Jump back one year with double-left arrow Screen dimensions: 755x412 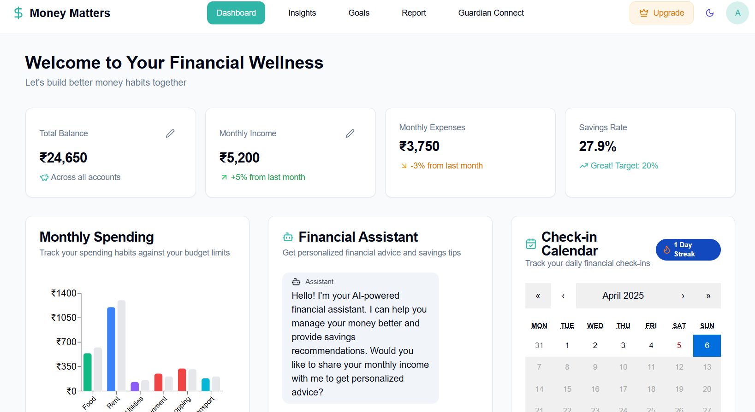point(538,296)
